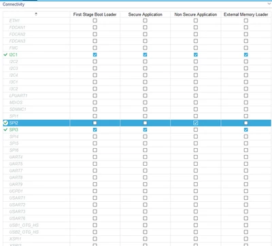
Task: Uncheck I2C1 for Secure Application
Action: (145, 54)
